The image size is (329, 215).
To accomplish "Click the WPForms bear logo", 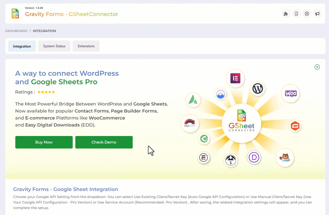I will pyautogui.click(x=285, y=158).
